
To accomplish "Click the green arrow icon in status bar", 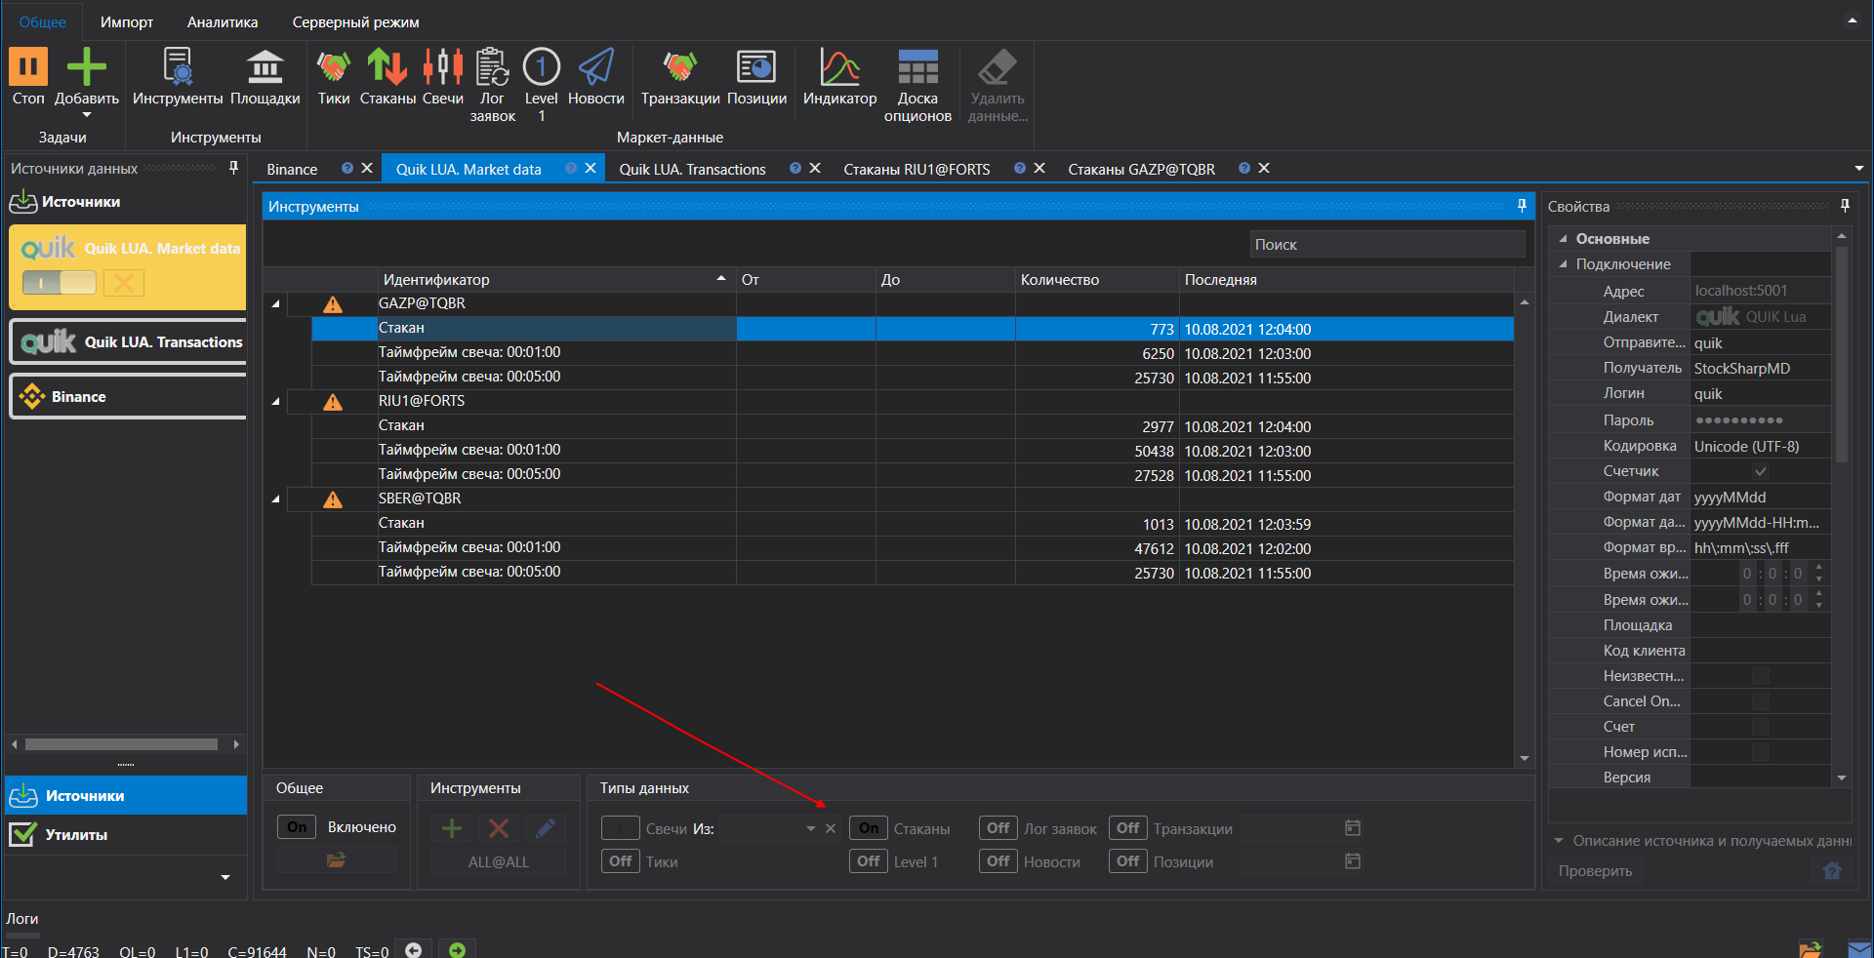I will (x=457, y=949).
